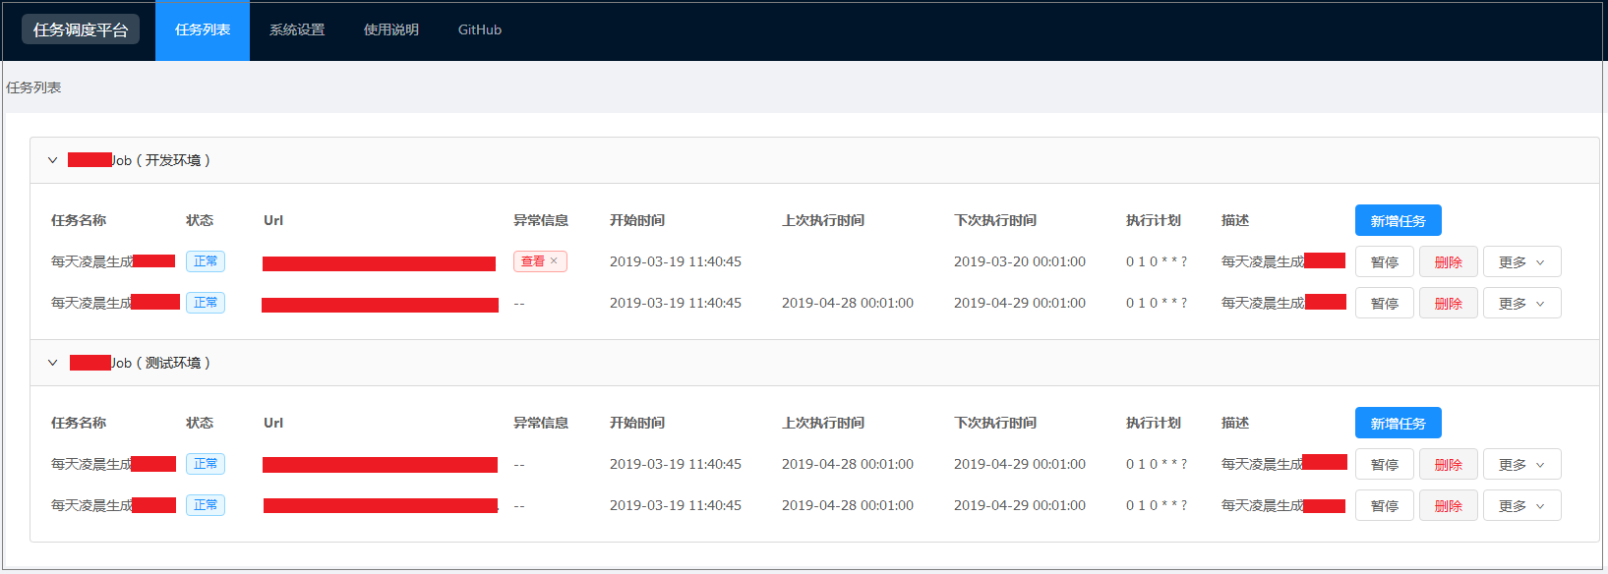Viewport: 1608px width, 574px height.
Task: Switch to 系统设置 menu tab
Action: (x=297, y=30)
